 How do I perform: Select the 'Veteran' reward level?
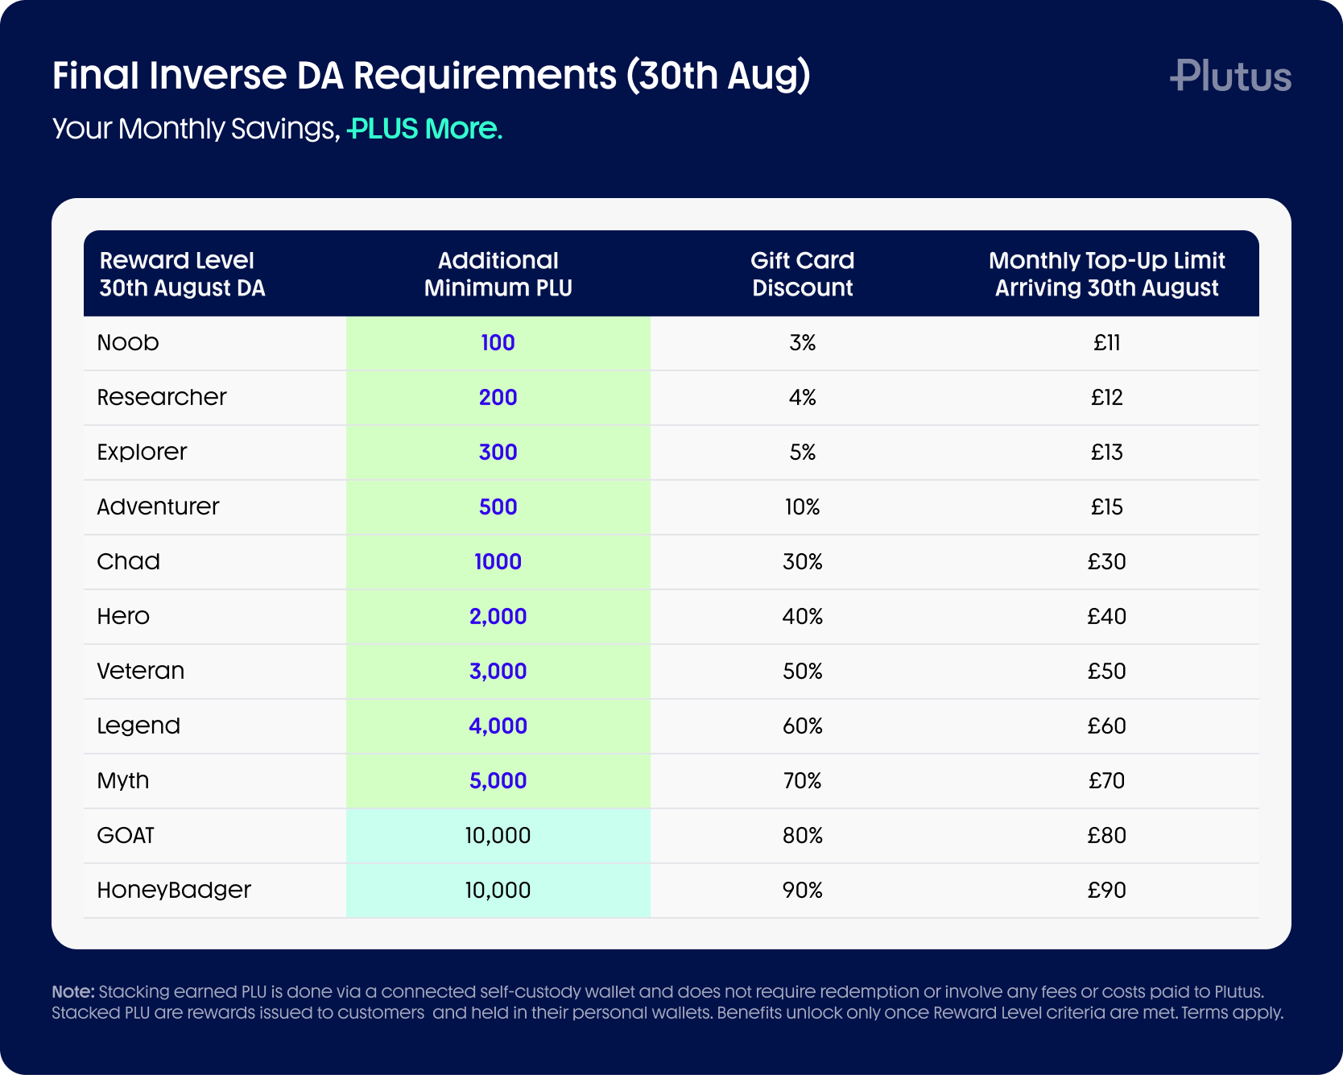pyautogui.click(x=140, y=672)
